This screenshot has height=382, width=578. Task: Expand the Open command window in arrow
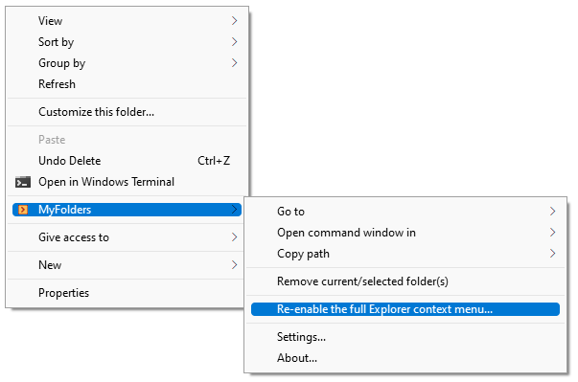click(552, 233)
